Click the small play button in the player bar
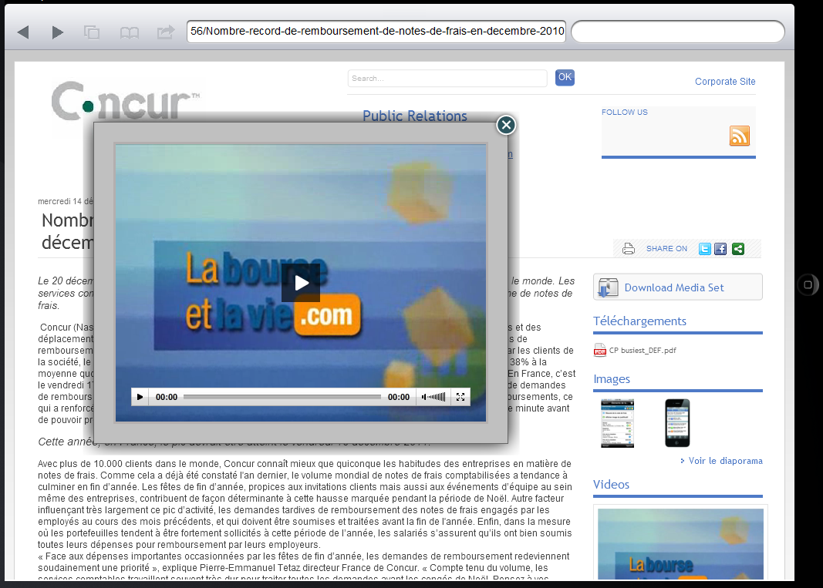 pos(140,397)
